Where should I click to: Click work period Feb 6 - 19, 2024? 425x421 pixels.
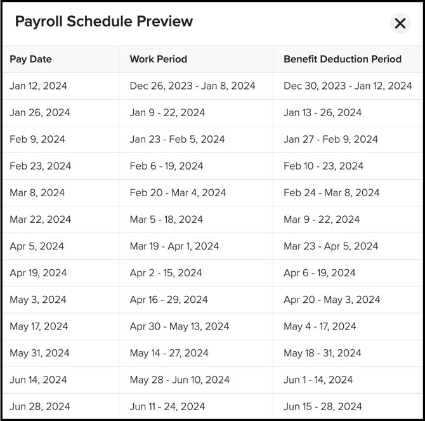click(x=166, y=166)
